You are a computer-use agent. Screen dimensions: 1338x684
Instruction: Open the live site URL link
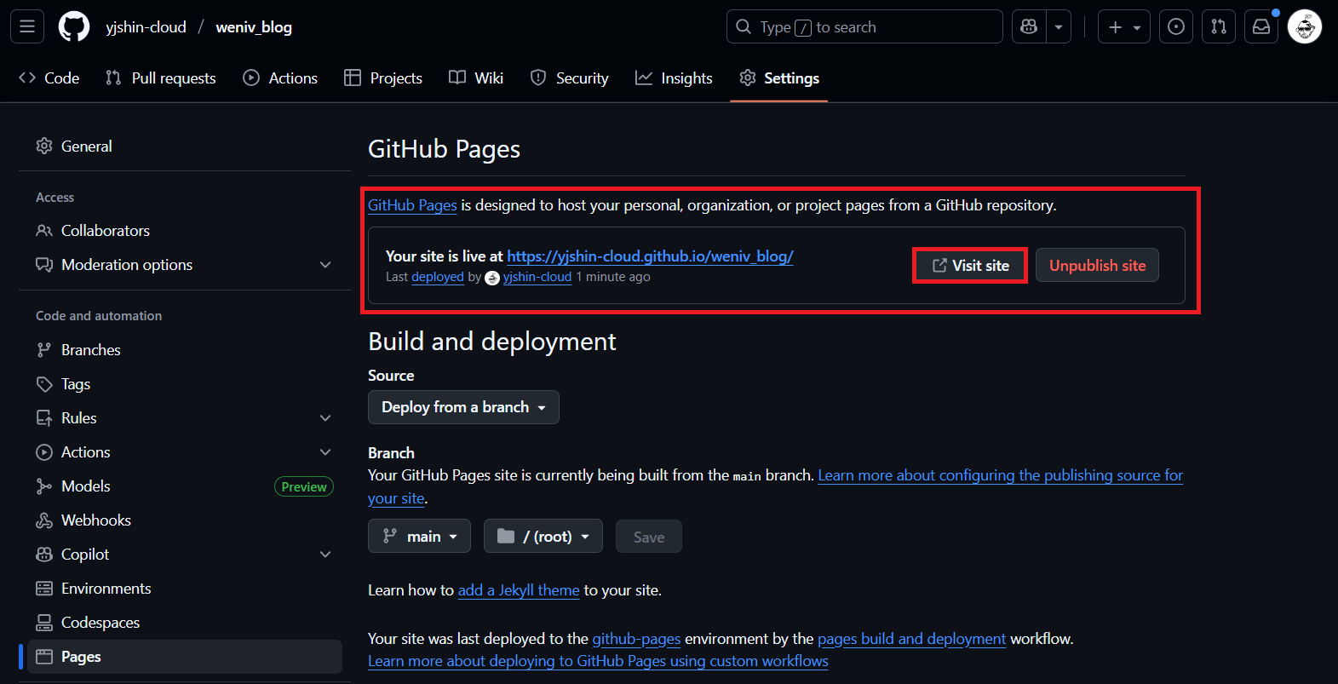(x=650, y=256)
